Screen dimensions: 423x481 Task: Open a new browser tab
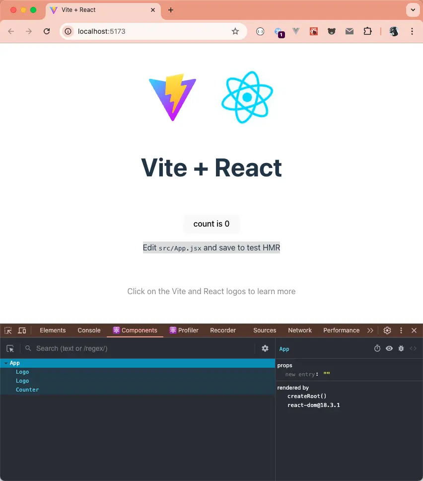171,10
